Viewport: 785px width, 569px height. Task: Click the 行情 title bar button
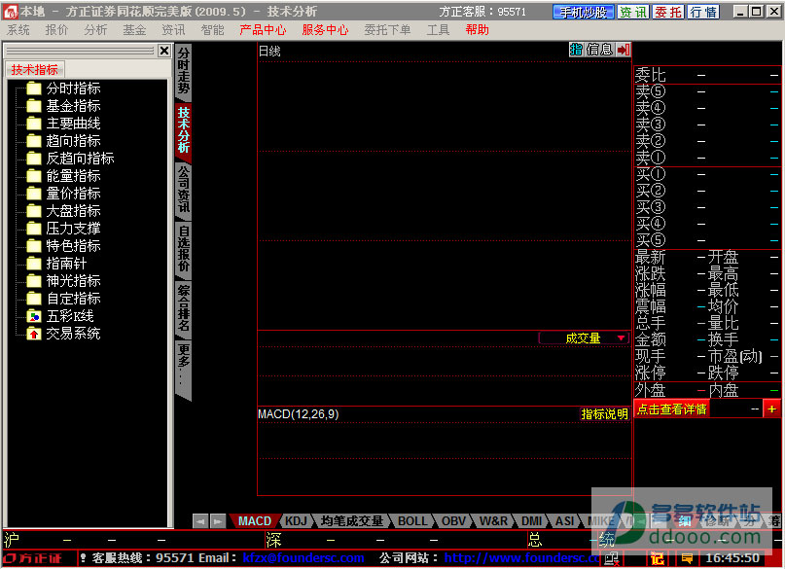[x=703, y=12]
